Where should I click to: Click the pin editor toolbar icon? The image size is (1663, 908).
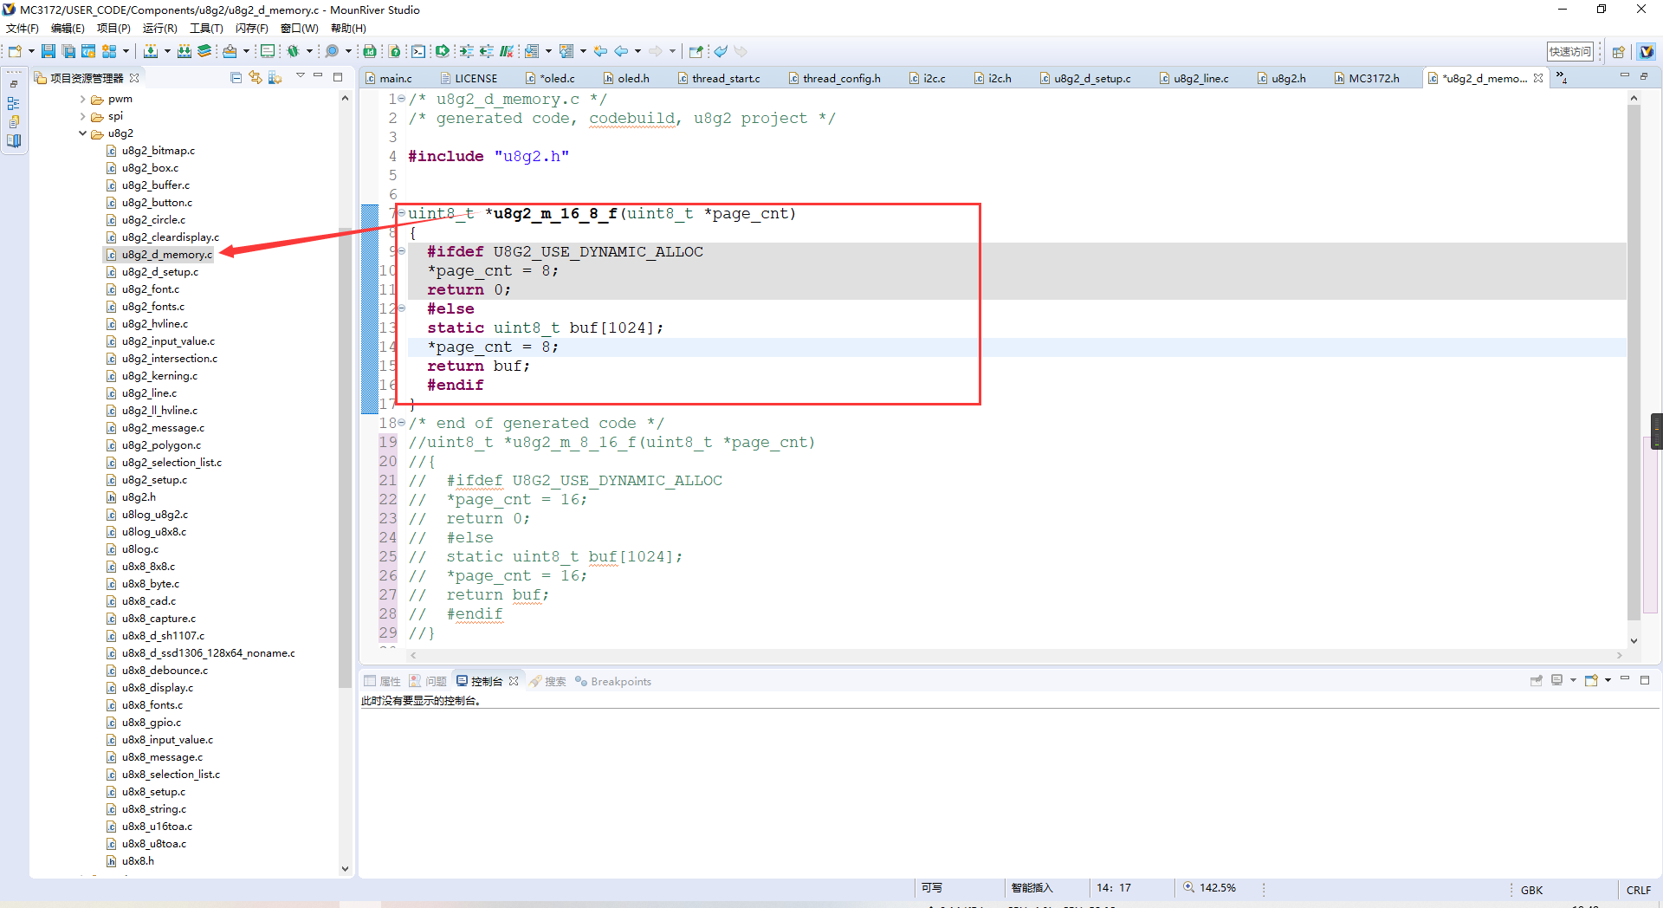coord(696,51)
